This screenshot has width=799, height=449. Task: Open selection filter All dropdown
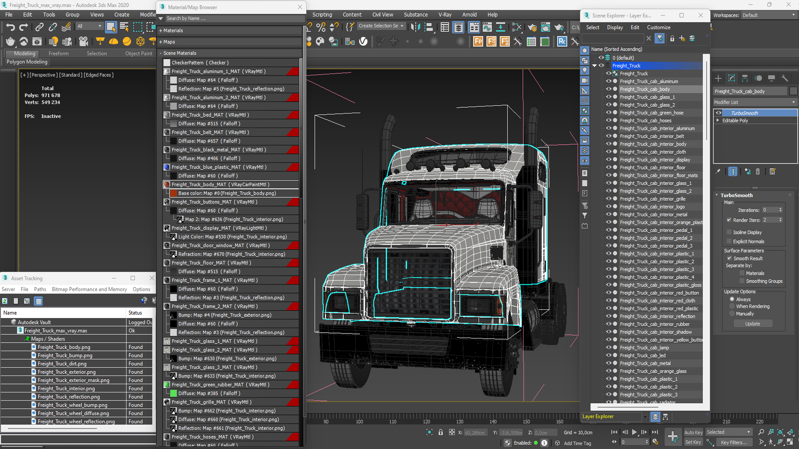point(89,26)
